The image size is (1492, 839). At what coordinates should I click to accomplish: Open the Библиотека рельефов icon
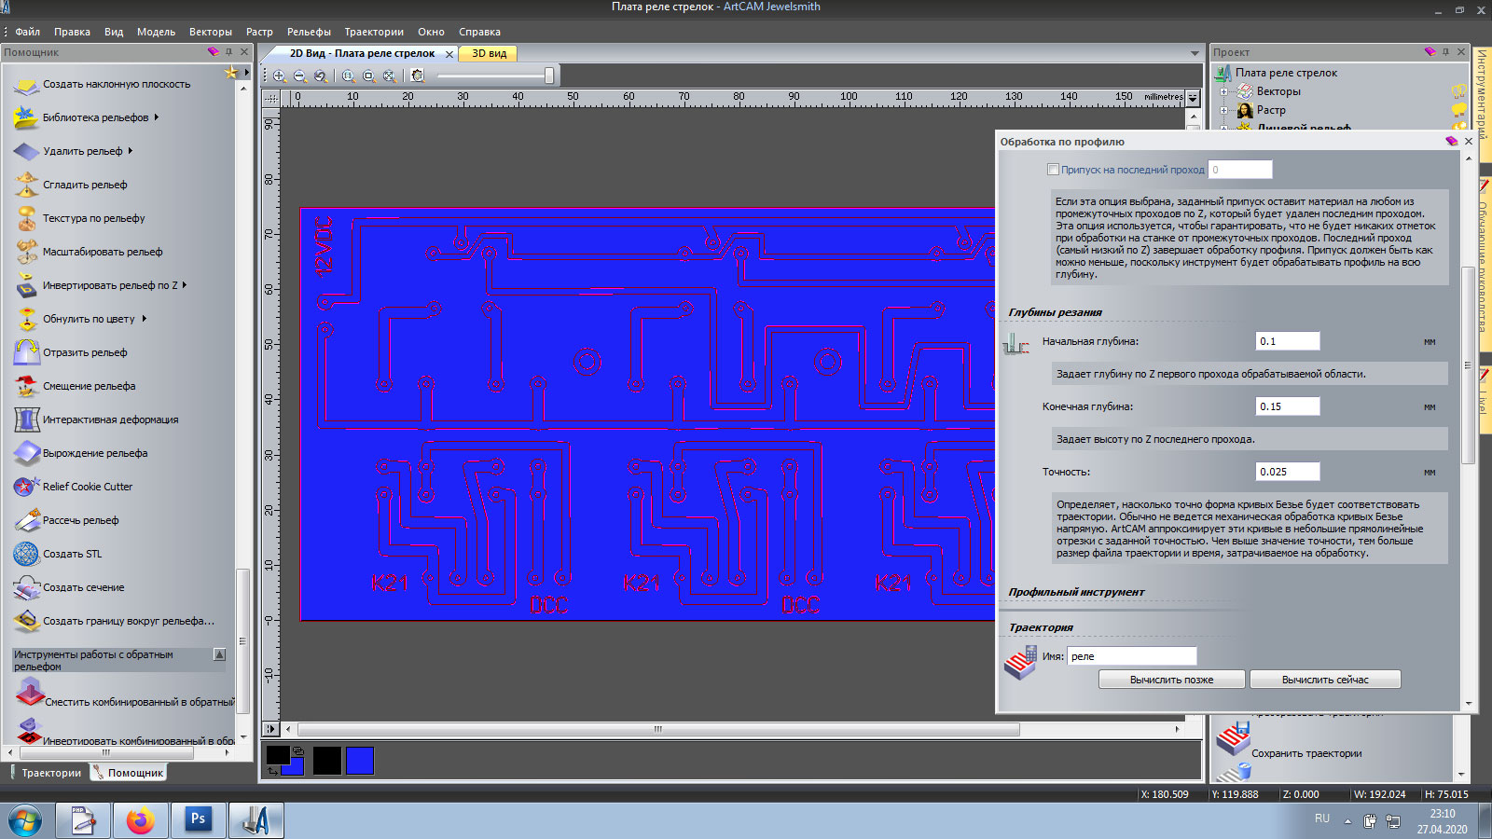[x=26, y=118]
